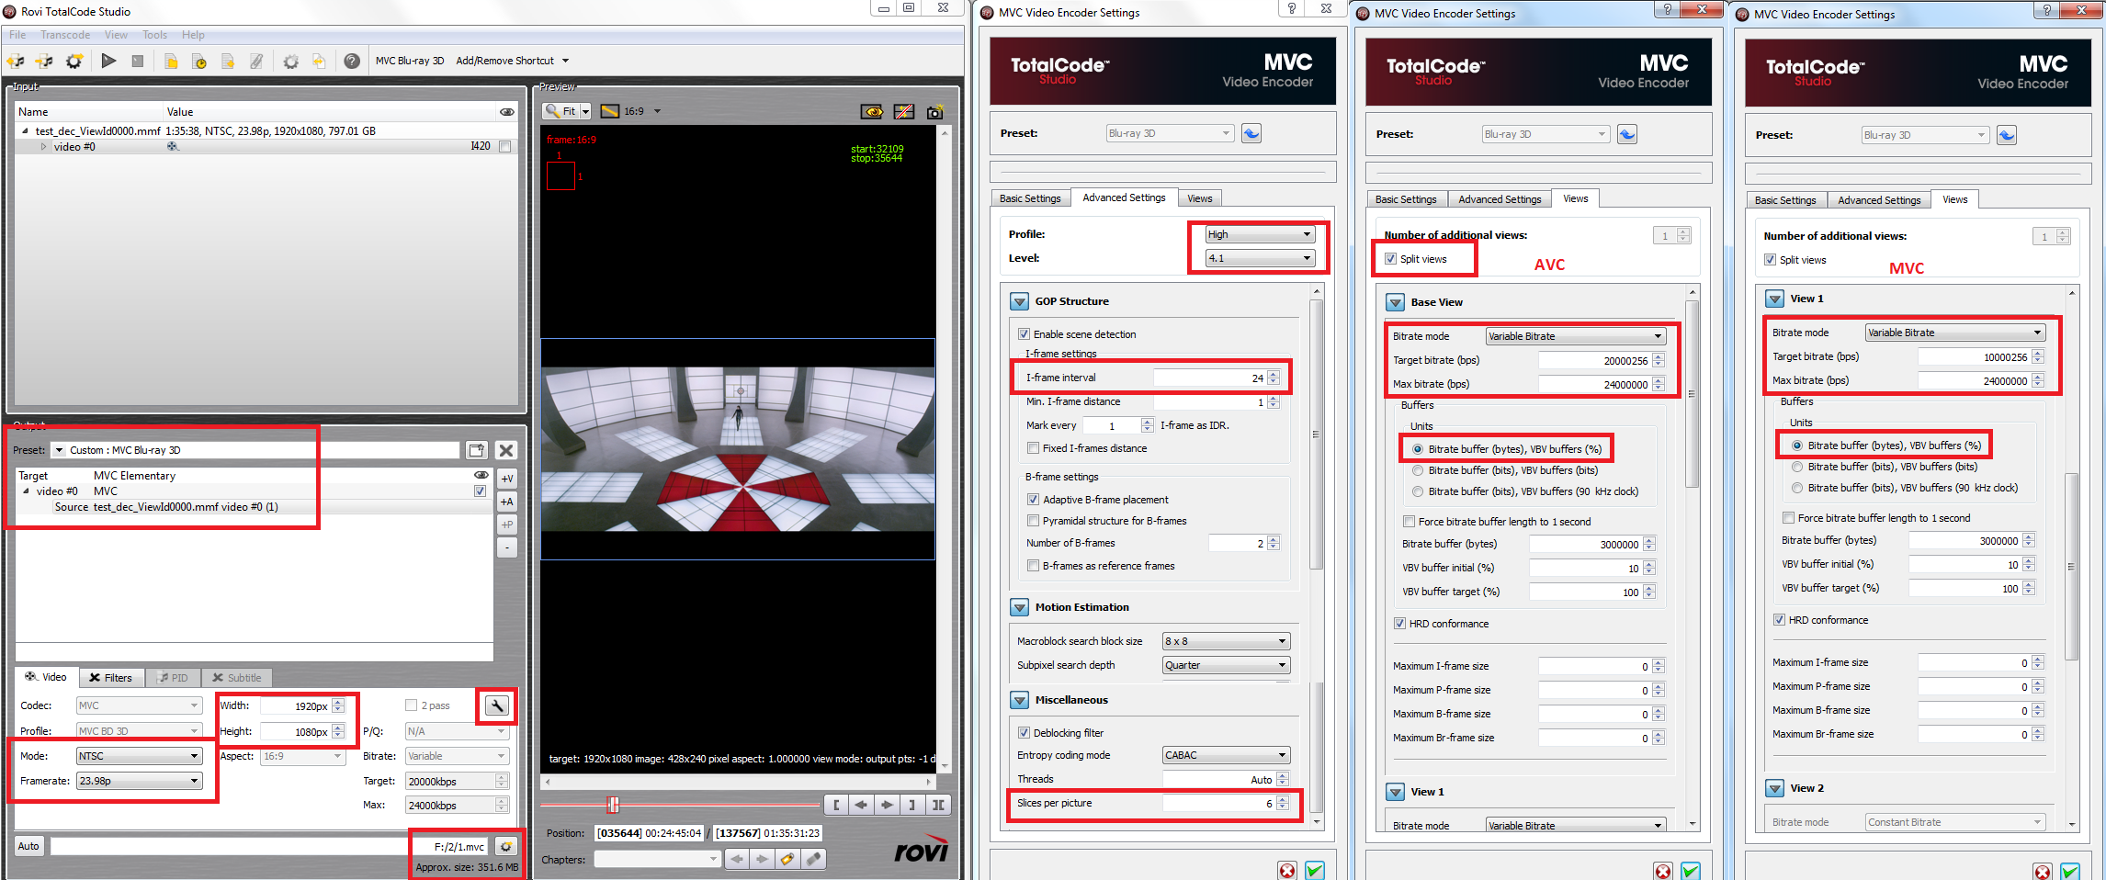Viewport: 2106px width, 880px height.
Task: Open the Framerate 23.98p dropdown
Action: tap(139, 781)
